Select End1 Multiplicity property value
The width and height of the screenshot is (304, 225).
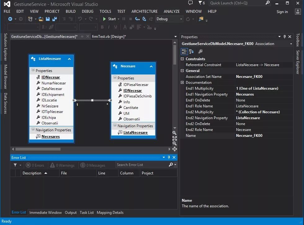[264, 88]
